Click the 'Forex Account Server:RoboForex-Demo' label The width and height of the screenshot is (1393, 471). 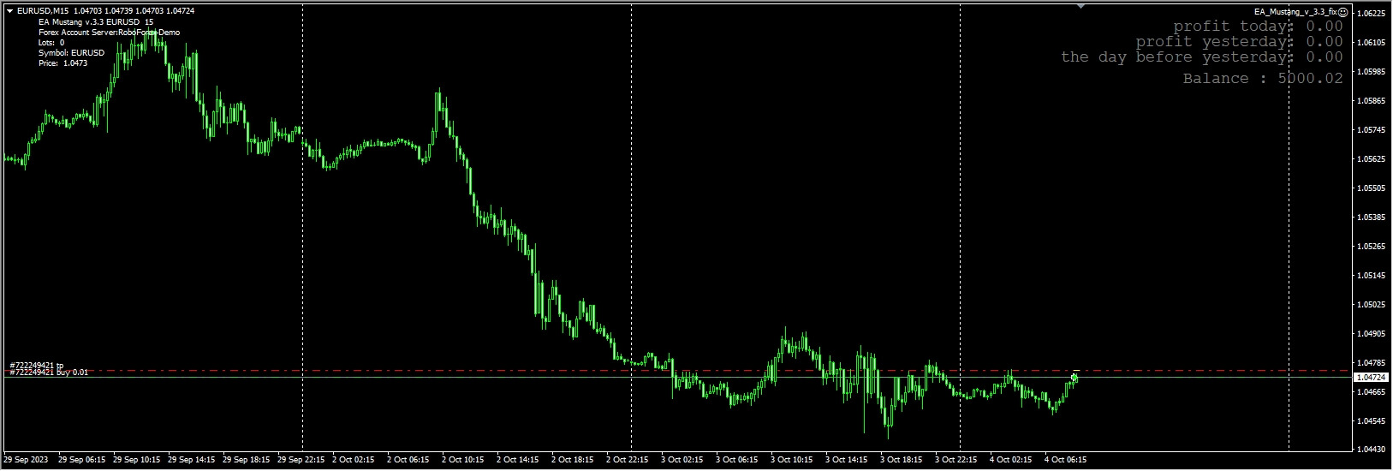click(x=109, y=32)
